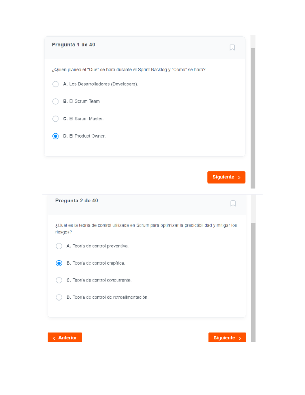This screenshot has width=305, height=395.
Task: Click the Sprint Backlog question text
Action: tap(129, 70)
